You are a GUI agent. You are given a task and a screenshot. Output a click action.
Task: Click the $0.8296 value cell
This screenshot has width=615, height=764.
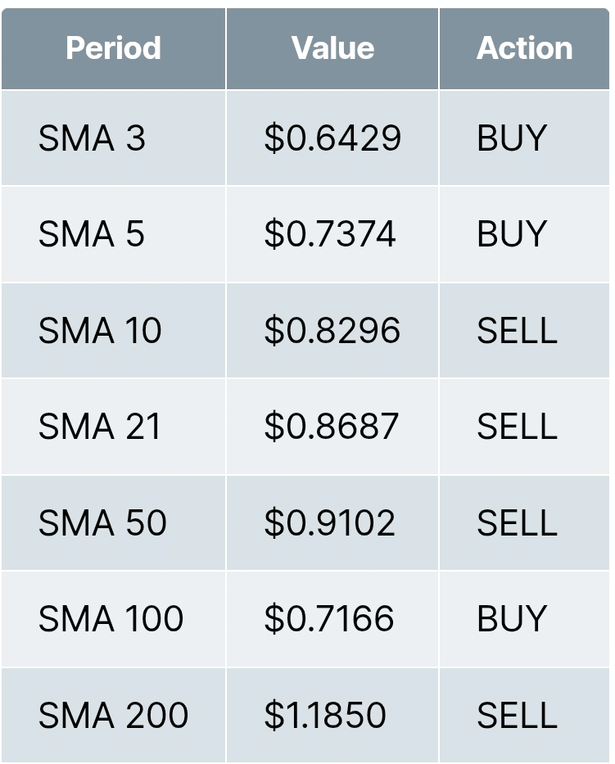(x=332, y=330)
